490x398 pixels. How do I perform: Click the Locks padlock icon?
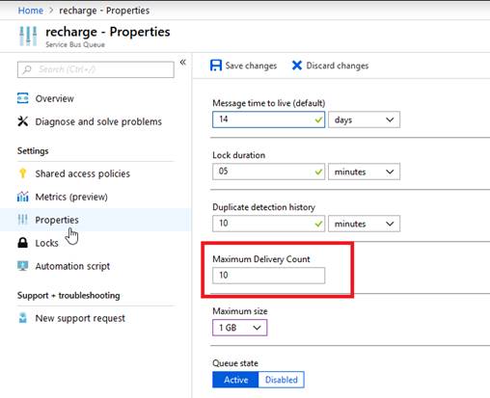tap(23, 243)
